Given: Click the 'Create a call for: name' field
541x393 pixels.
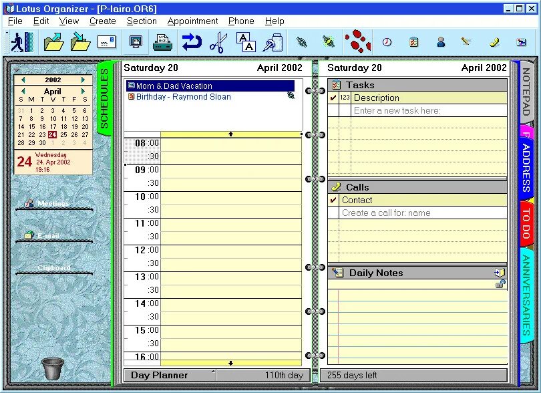Looking at the screenshot, I should coord(423,213).
